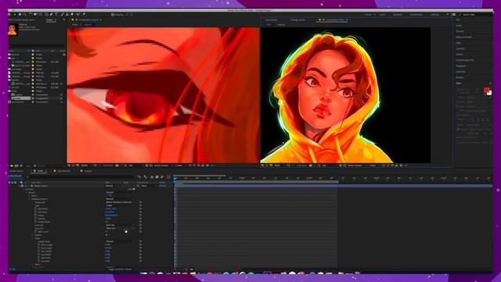Viewport: 501px width, 282px height.
Task: Select the Brush tool
Action: coord(62,14)
